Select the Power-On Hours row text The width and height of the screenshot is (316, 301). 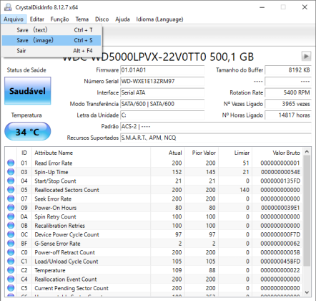(x=56, y=208)
